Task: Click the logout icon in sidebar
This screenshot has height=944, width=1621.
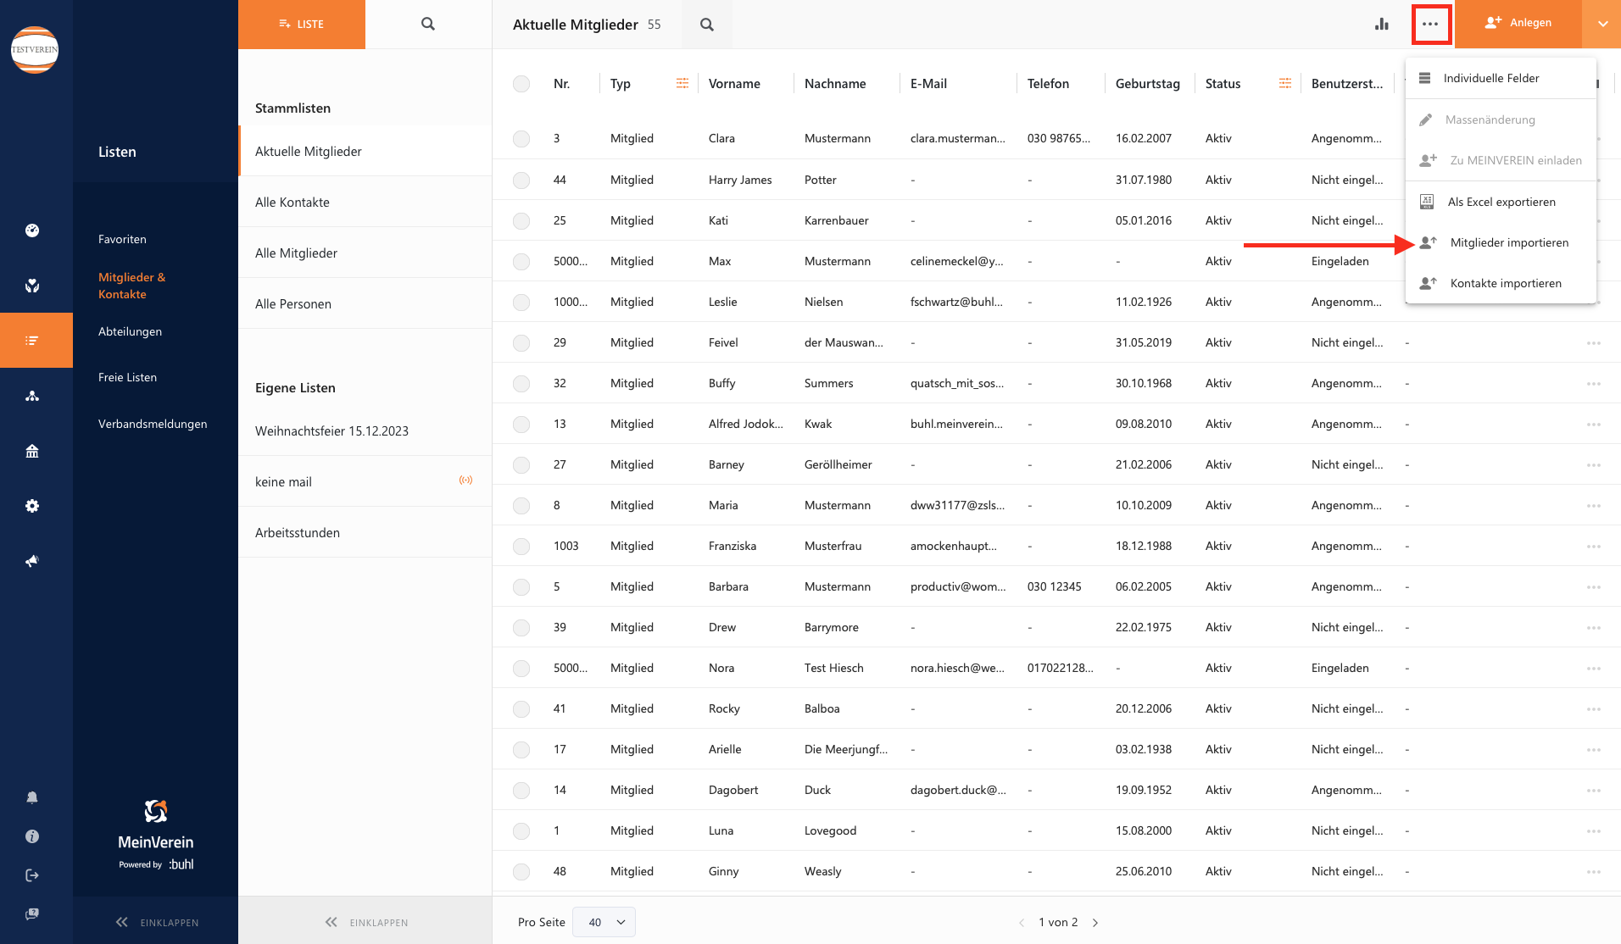Action: click(32, 875)
